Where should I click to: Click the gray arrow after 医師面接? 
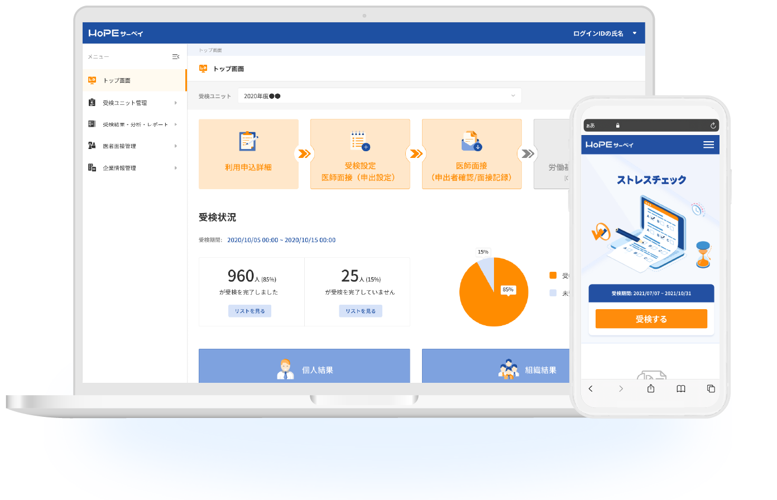click(527, 153)
